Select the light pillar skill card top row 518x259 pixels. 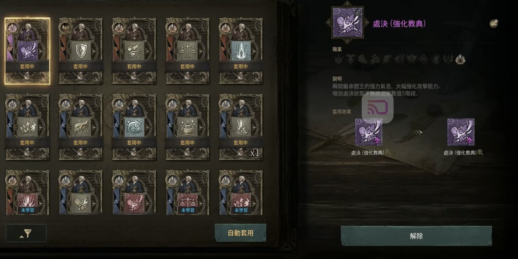pos(241,51)
